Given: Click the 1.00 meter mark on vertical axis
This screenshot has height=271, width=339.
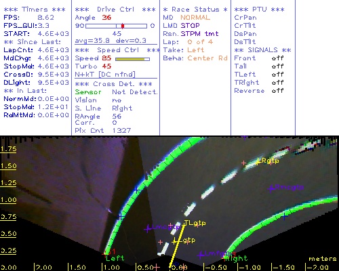Looking at the screenshot, I should click(x=8, y=200).
